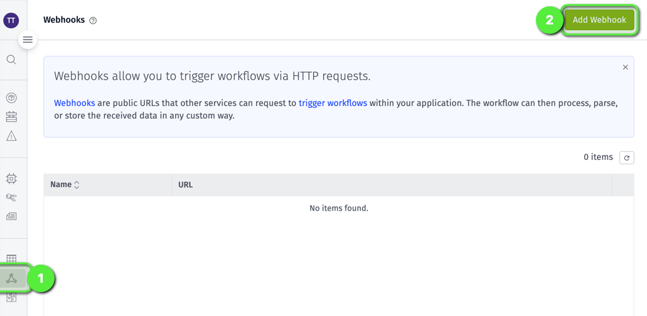The width and height of the screenshot is (647, 316).
Task: Click the sidebar icon above the warning triangle
Action: [11, 117]
